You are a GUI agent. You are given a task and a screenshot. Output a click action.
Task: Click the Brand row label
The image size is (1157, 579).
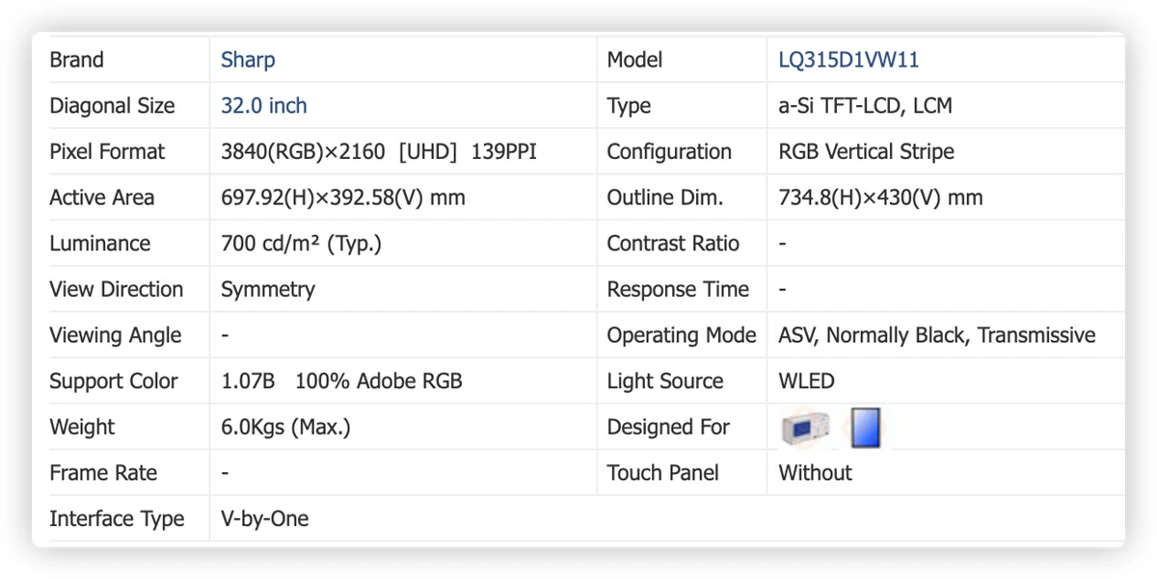tap(76, 60)
